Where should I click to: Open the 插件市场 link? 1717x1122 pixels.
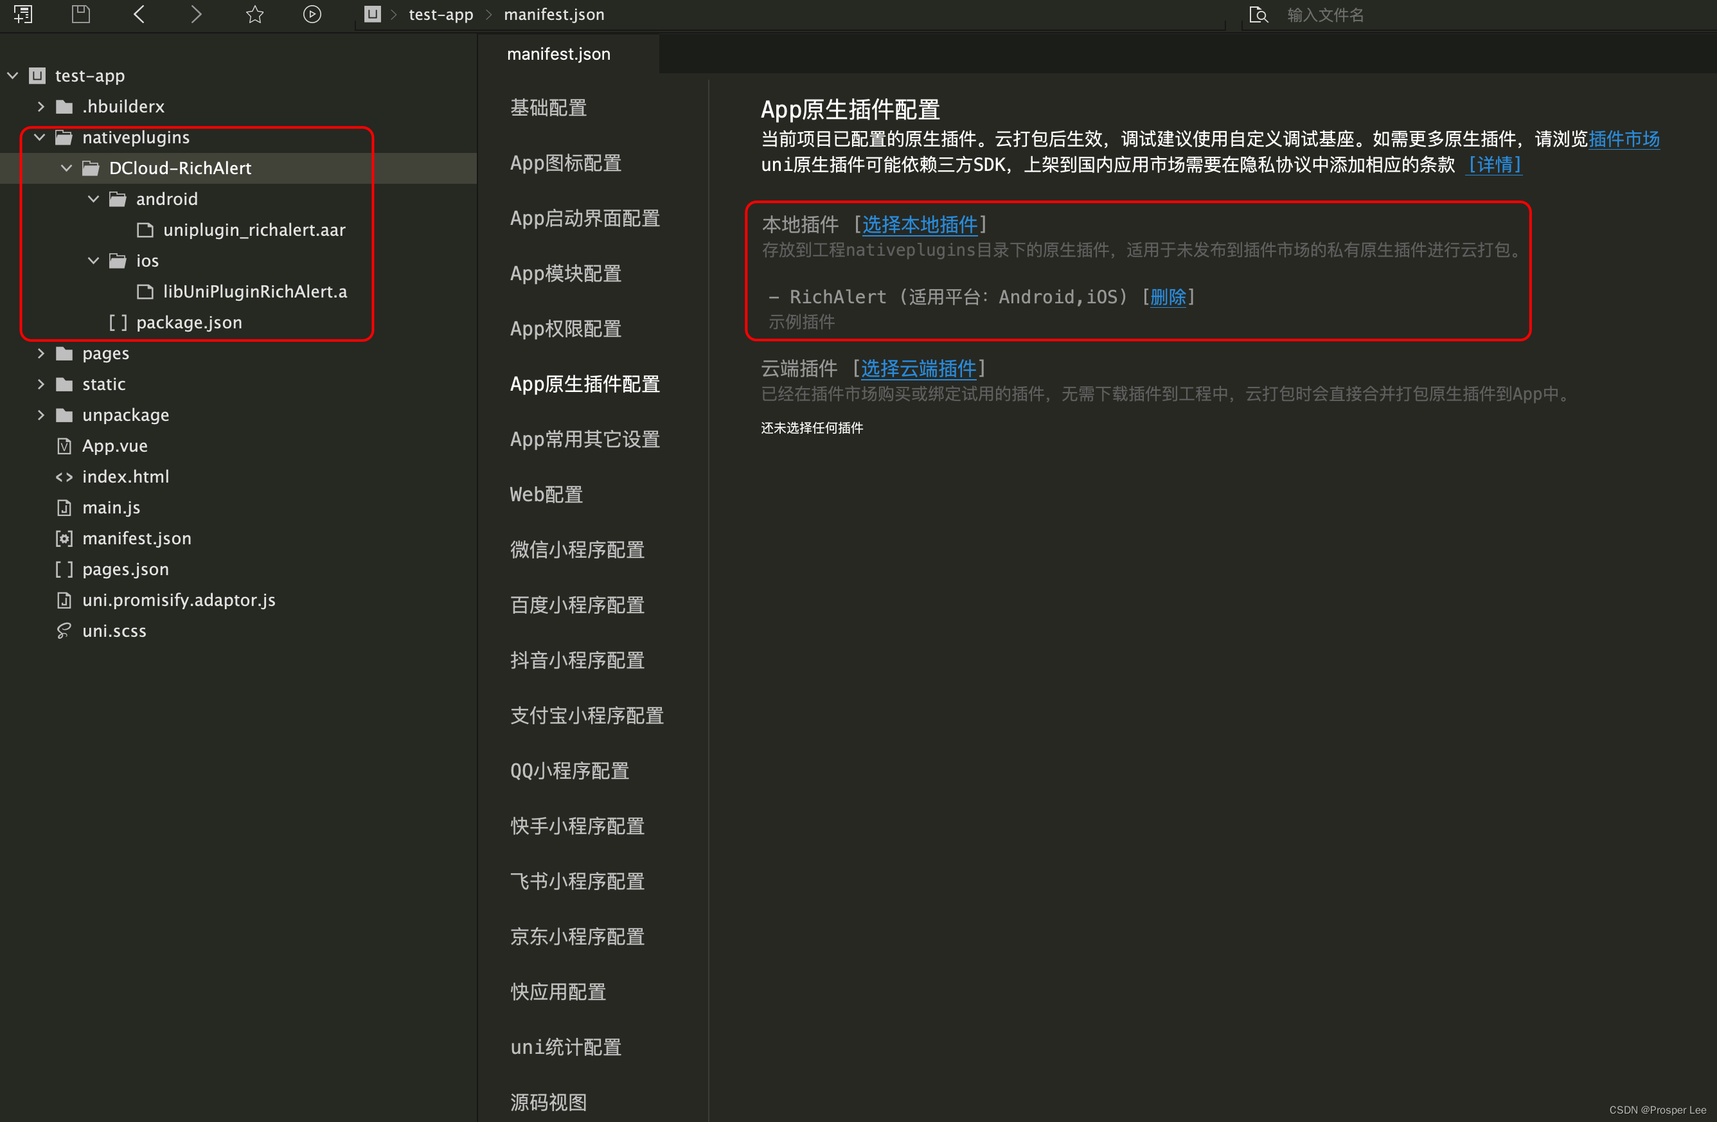[x=1624, y=139]
